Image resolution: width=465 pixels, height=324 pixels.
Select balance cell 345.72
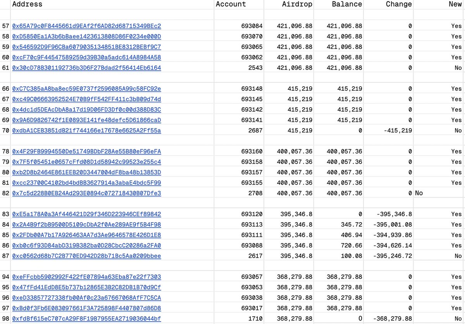point(351,225)
